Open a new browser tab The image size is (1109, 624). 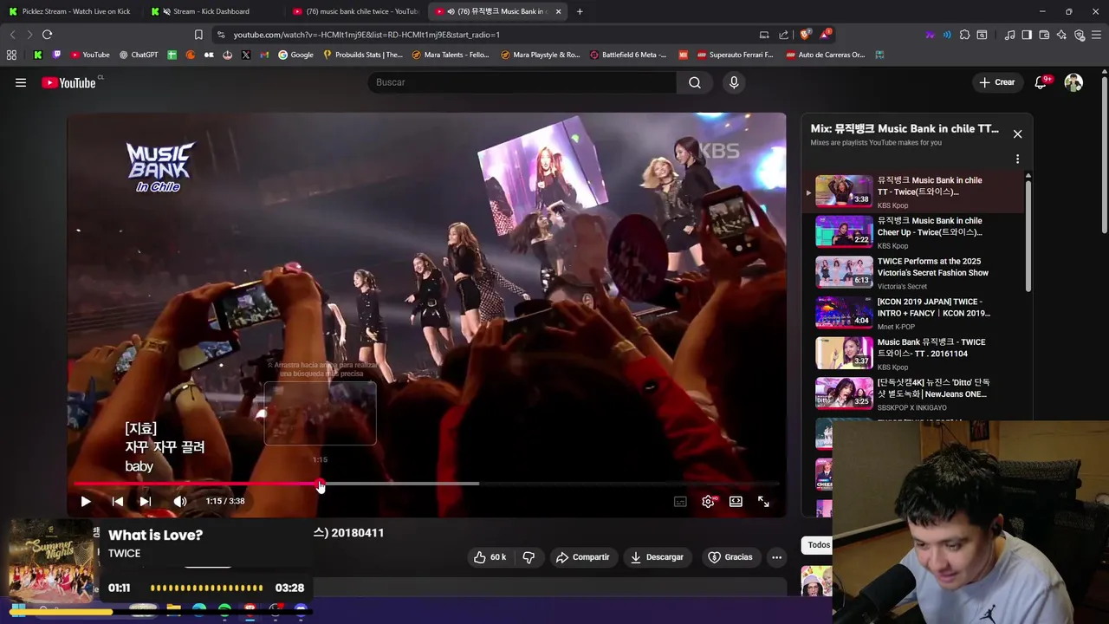pos(580,11)
